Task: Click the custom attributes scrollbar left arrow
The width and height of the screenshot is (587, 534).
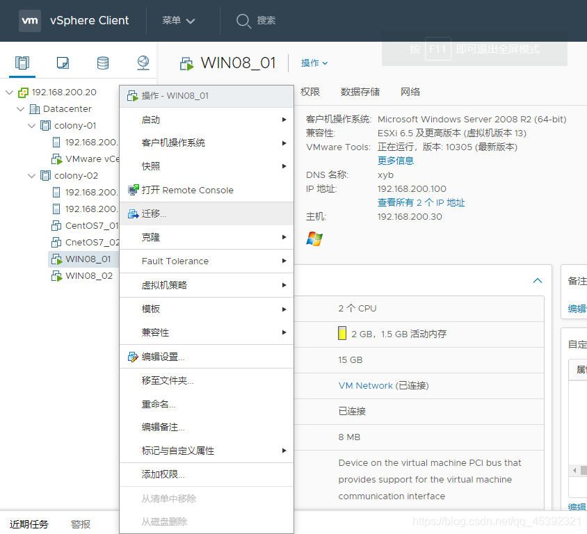Action: pos(574,471)
